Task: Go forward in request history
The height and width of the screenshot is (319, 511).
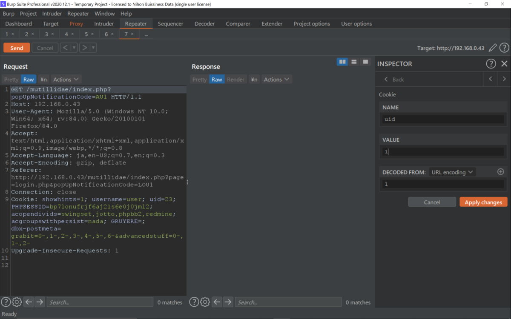Action: (x=84, y=48)
